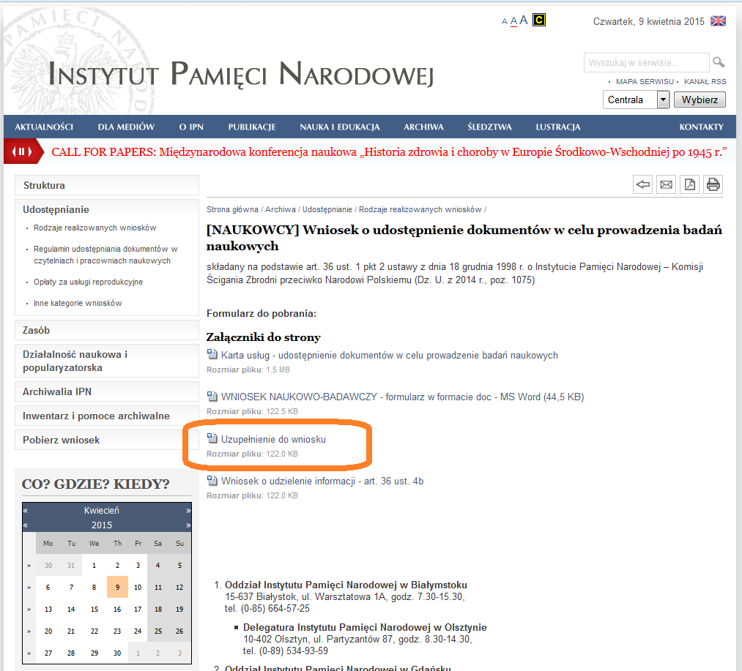Screen dimensions: 742x671
Task: Select the medium font size A
Action: pos(513,21)
